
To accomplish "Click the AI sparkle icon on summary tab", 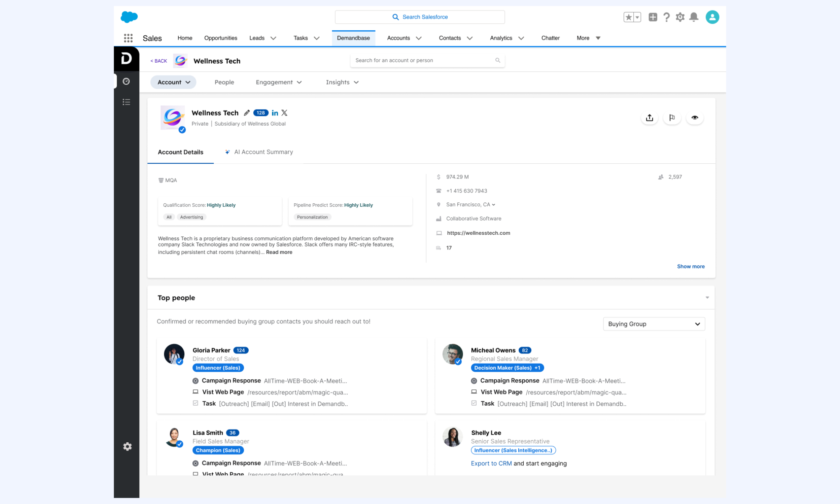I will click(227, 152).
